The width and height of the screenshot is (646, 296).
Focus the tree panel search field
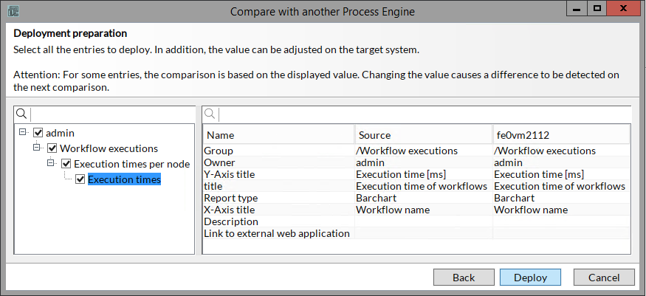coord(111,114)
